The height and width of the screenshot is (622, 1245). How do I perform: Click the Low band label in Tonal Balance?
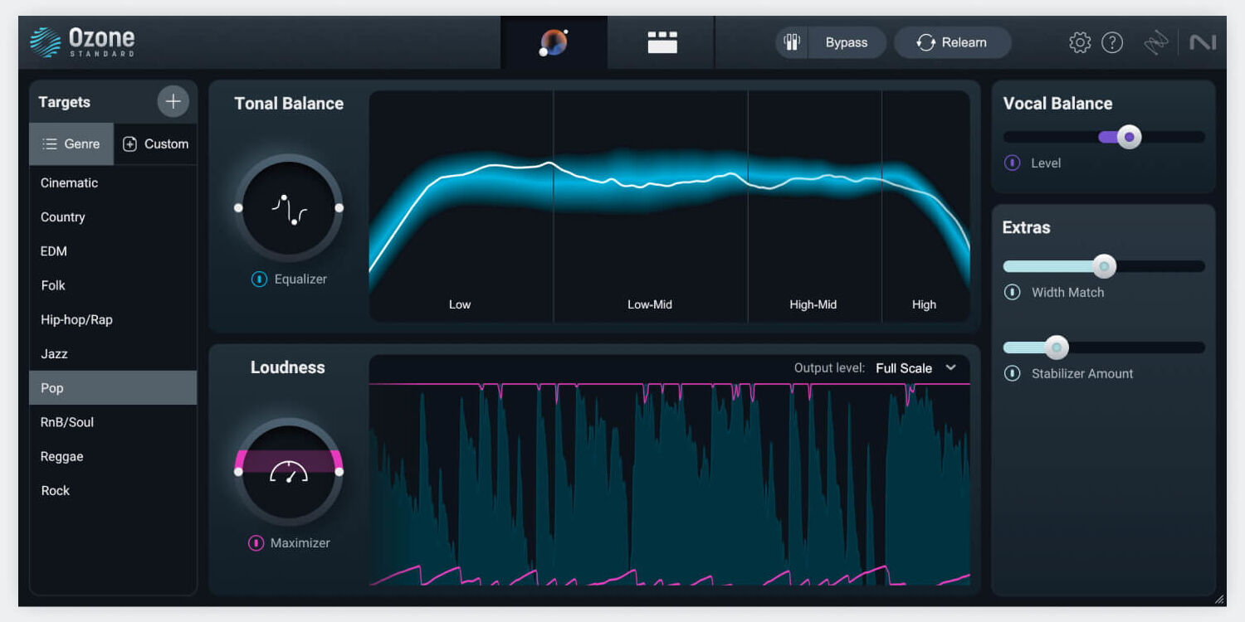click(460, 304)
